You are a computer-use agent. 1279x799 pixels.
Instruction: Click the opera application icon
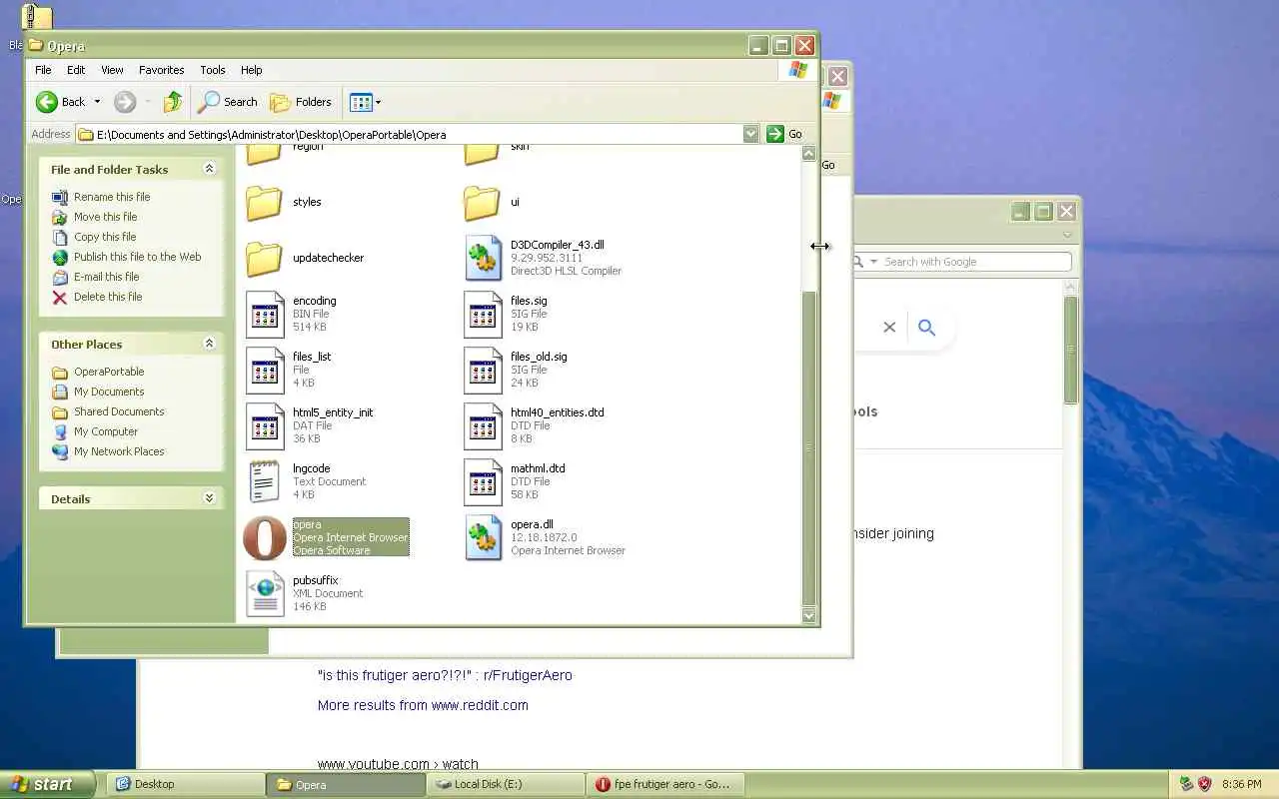[265, 537]
